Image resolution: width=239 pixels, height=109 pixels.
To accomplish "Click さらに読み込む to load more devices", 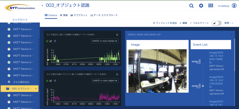I will (x=21, y=82).
